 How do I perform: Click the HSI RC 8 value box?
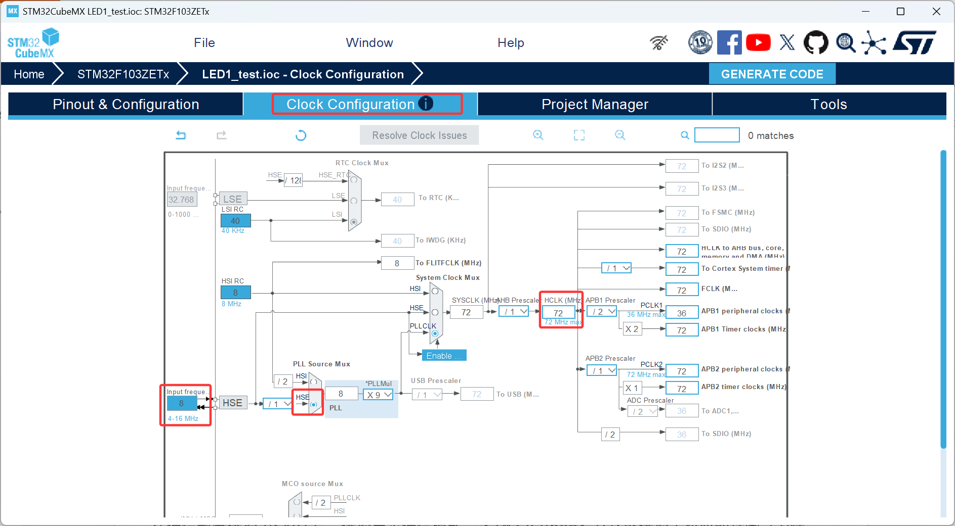coord(235,293)
